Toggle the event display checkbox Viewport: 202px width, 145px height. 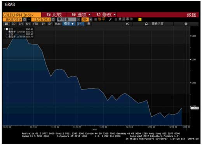point(116,19)
